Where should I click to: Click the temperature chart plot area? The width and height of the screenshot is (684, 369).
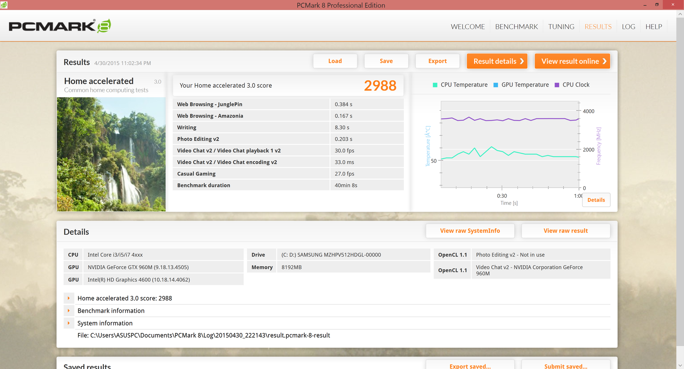click(x=510, y=144)
